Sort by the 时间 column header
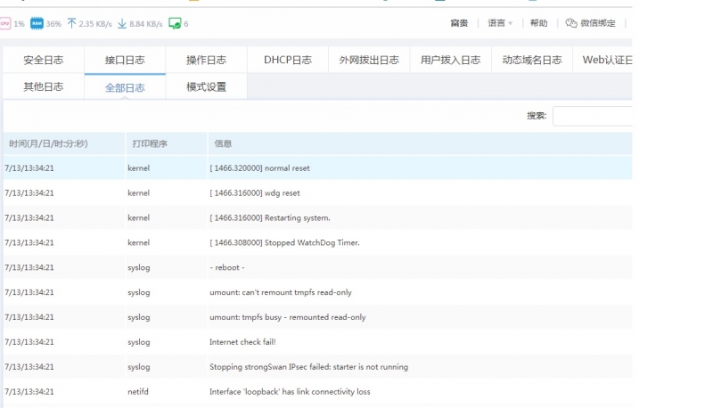The image size is (713, 408). 63,143
